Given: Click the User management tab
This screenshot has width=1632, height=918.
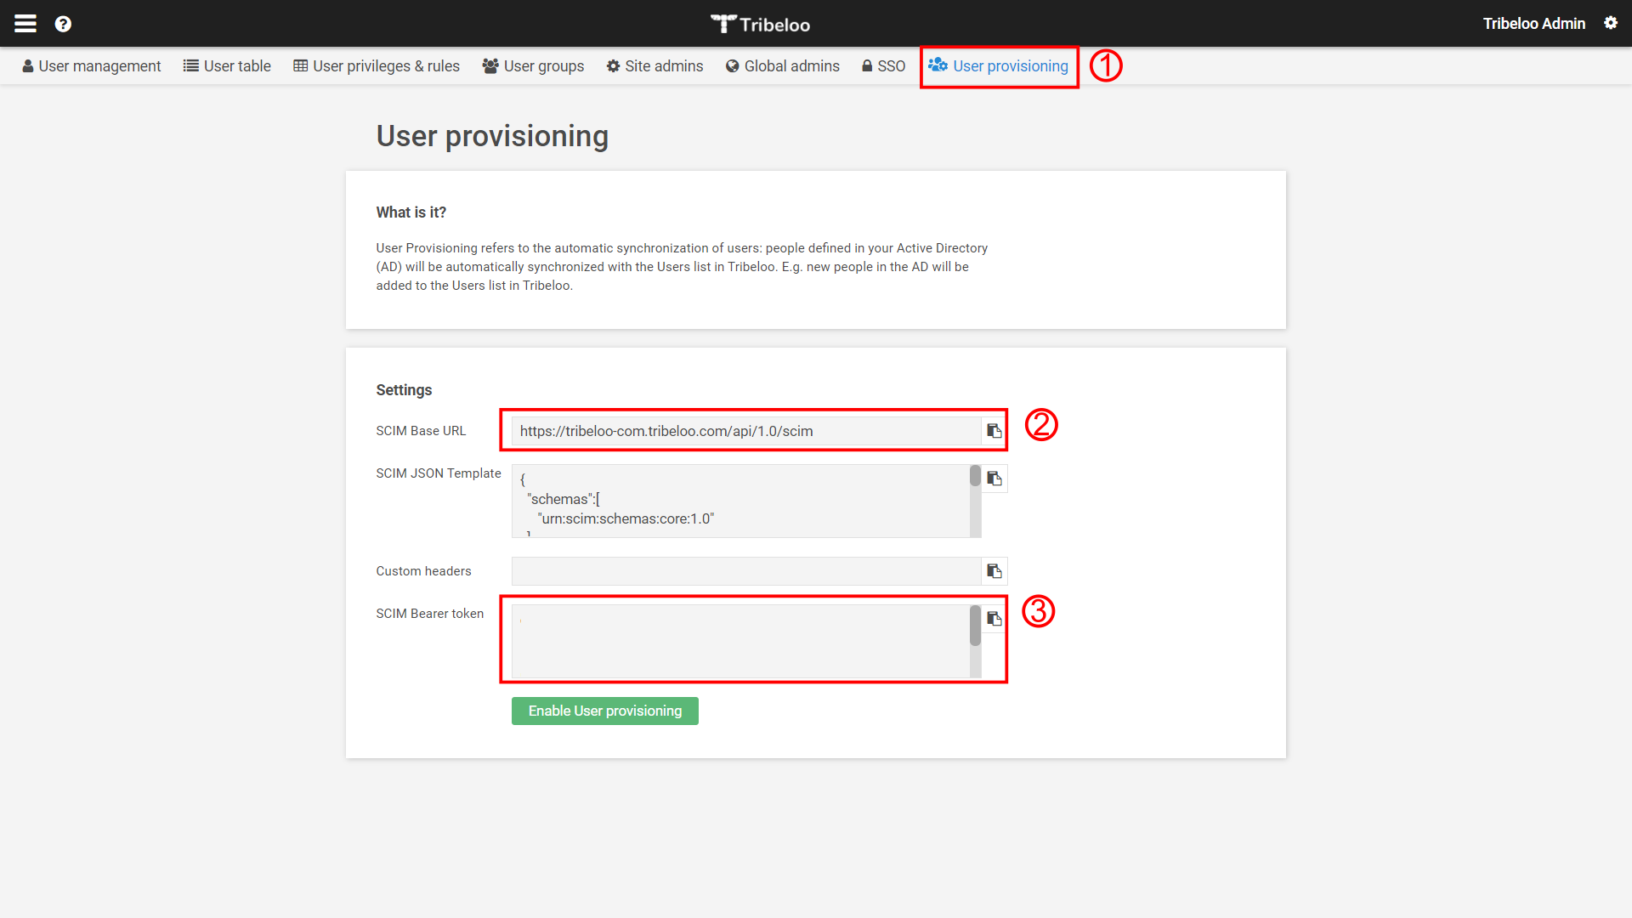Looking at the screenshot, I should point(91,65).
